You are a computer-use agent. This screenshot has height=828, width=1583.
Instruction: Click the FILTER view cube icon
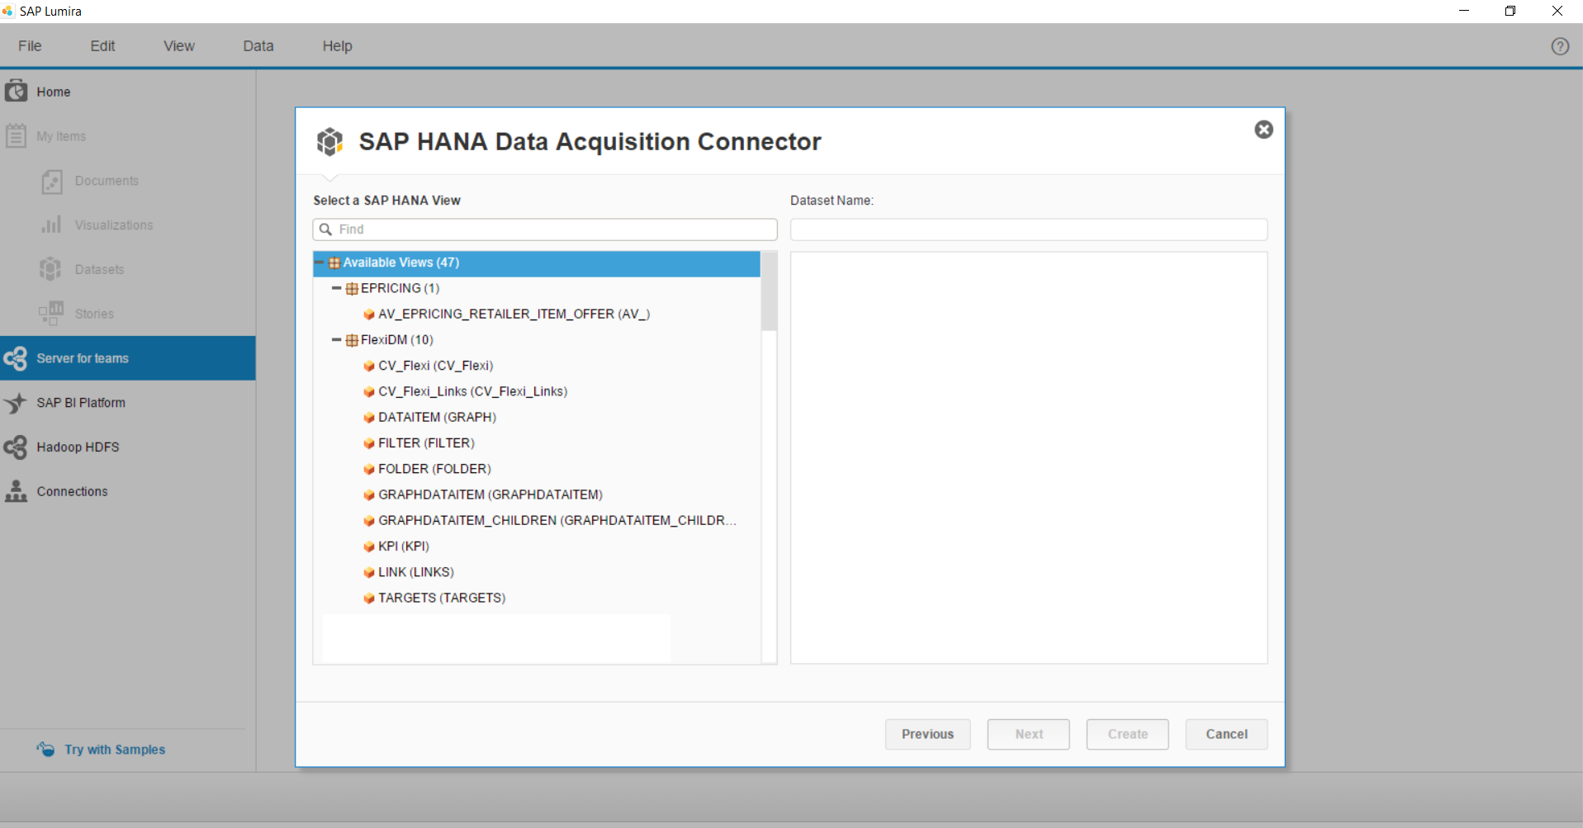pyautogui.click(x=369, y=443)
